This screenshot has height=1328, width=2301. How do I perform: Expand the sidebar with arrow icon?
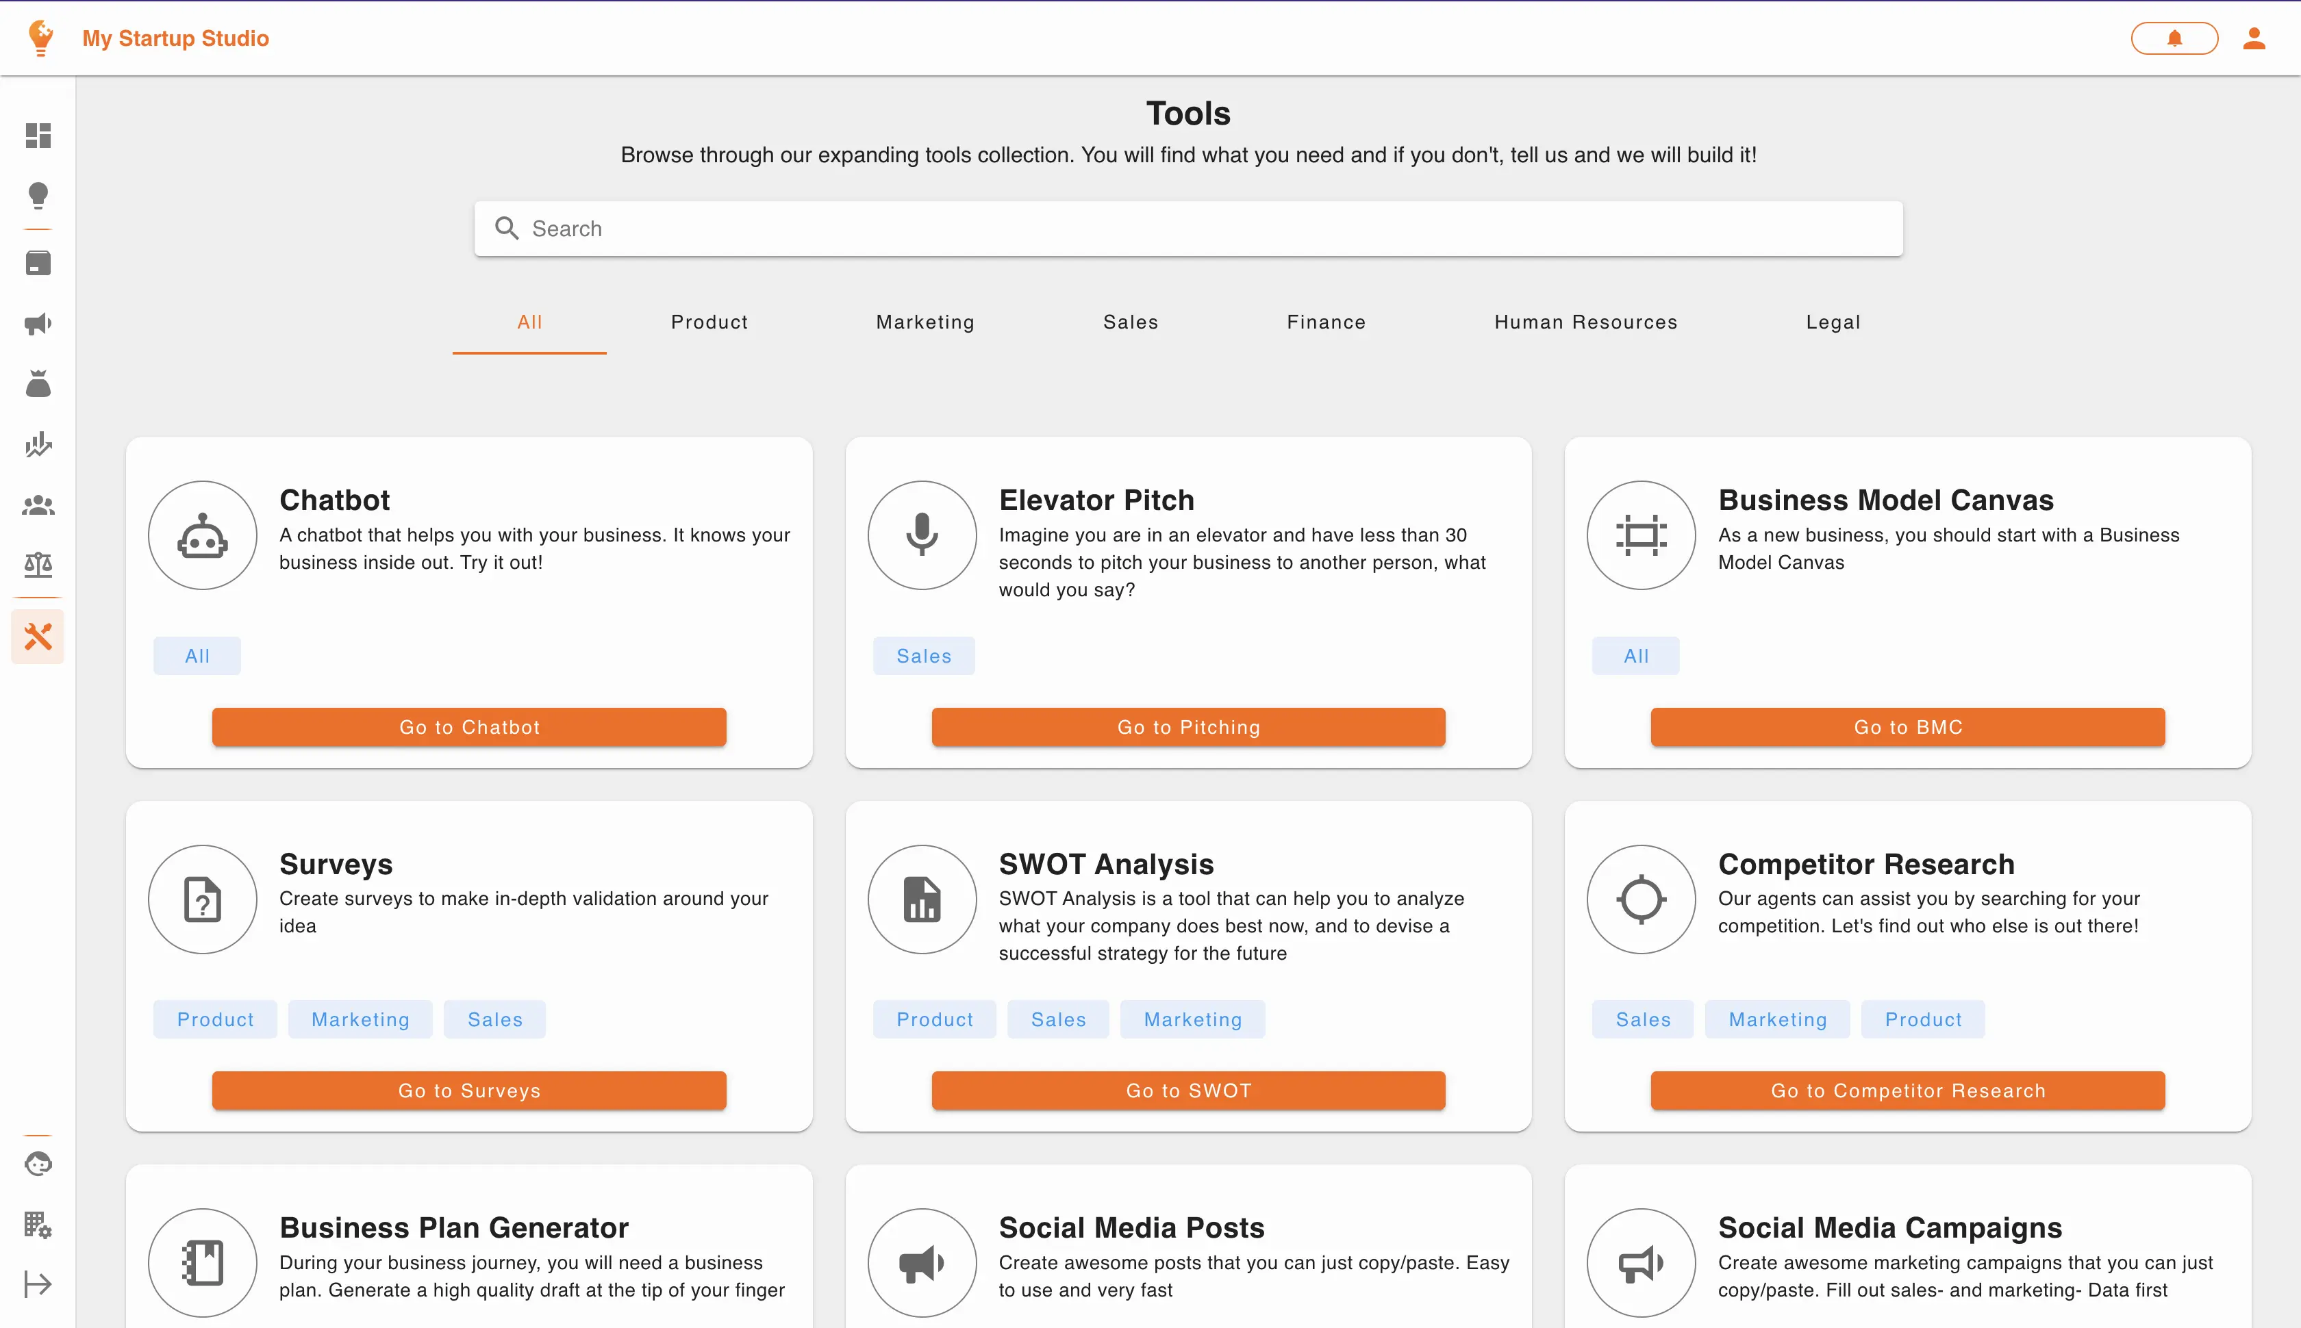[38, 1284]
